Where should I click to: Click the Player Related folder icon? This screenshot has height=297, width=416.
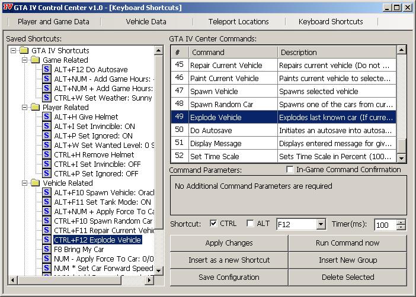point(35,108)
